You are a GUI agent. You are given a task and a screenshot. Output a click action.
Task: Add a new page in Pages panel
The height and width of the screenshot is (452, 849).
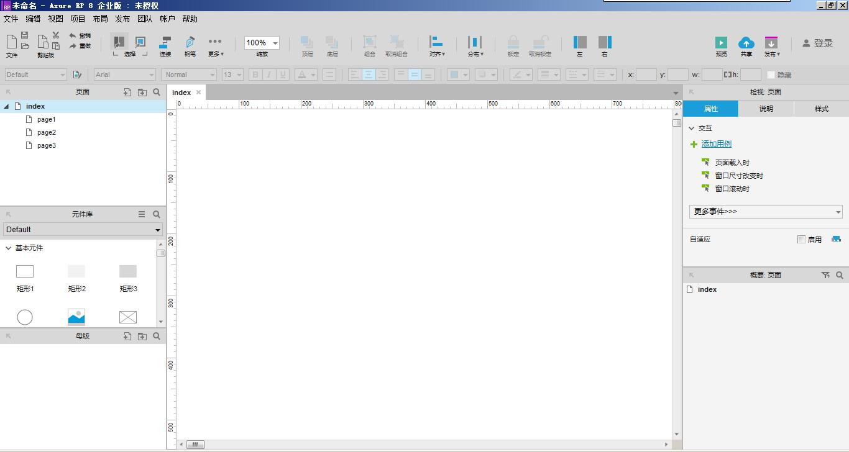point(127,92)
